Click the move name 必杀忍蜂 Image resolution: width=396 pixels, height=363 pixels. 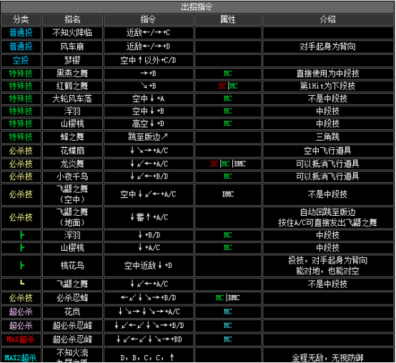72,299
